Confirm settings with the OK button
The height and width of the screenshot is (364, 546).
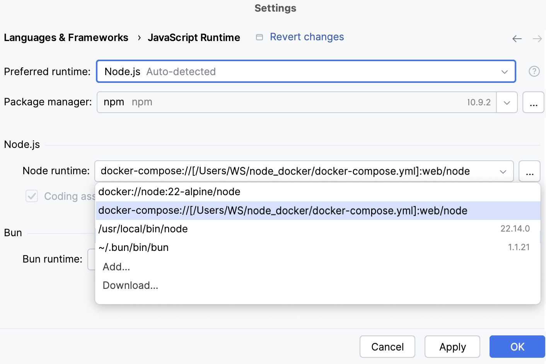coord(517,347)
